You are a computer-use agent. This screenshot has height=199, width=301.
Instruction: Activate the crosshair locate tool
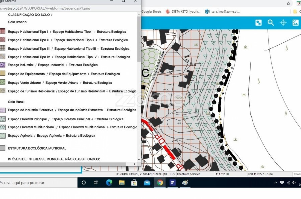(283, 23)
